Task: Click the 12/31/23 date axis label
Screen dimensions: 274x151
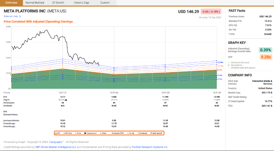Action: (x=165, y=93)
